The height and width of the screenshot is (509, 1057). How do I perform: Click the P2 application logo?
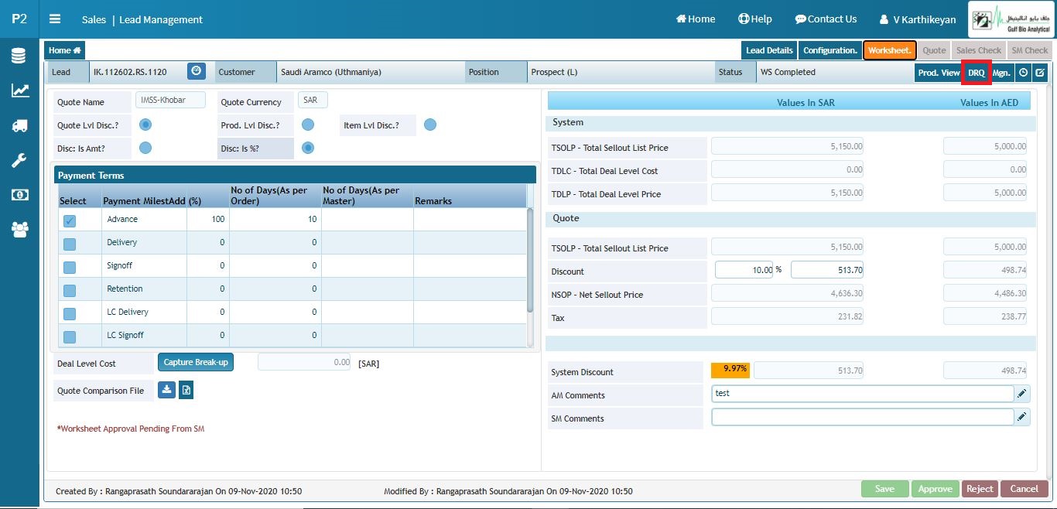(19, 19)
